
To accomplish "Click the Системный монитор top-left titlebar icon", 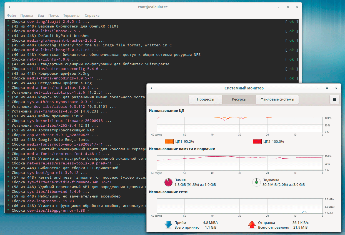I will pos(151,88).
